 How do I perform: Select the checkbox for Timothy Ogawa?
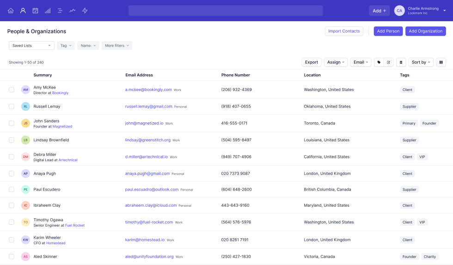tap(12, 222)
